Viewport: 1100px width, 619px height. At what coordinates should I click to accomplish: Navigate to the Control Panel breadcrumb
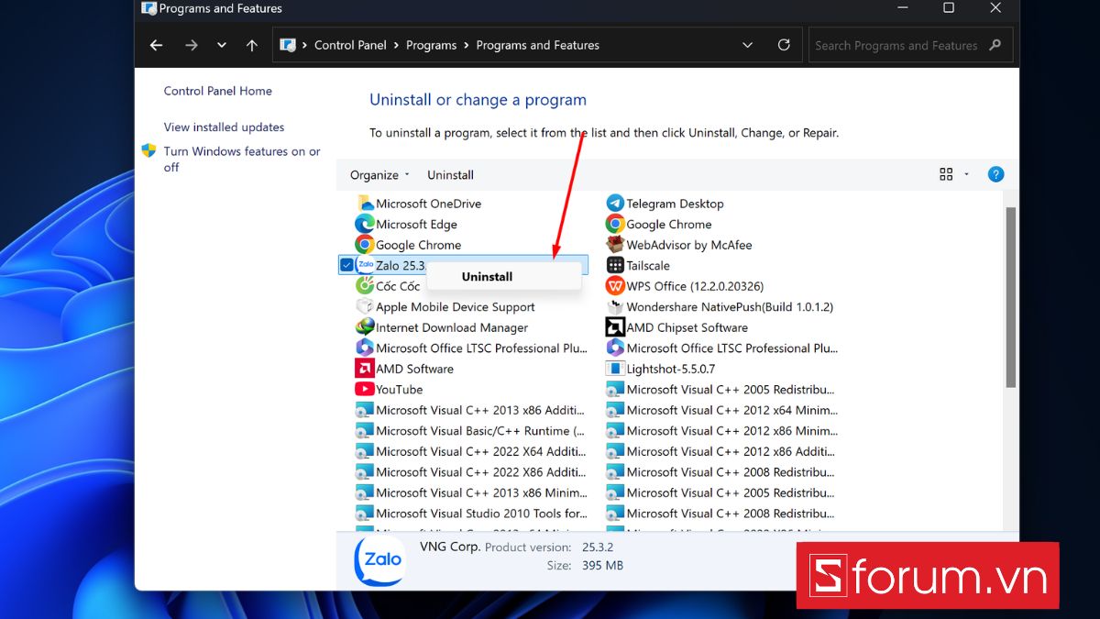tap(352, 45)
